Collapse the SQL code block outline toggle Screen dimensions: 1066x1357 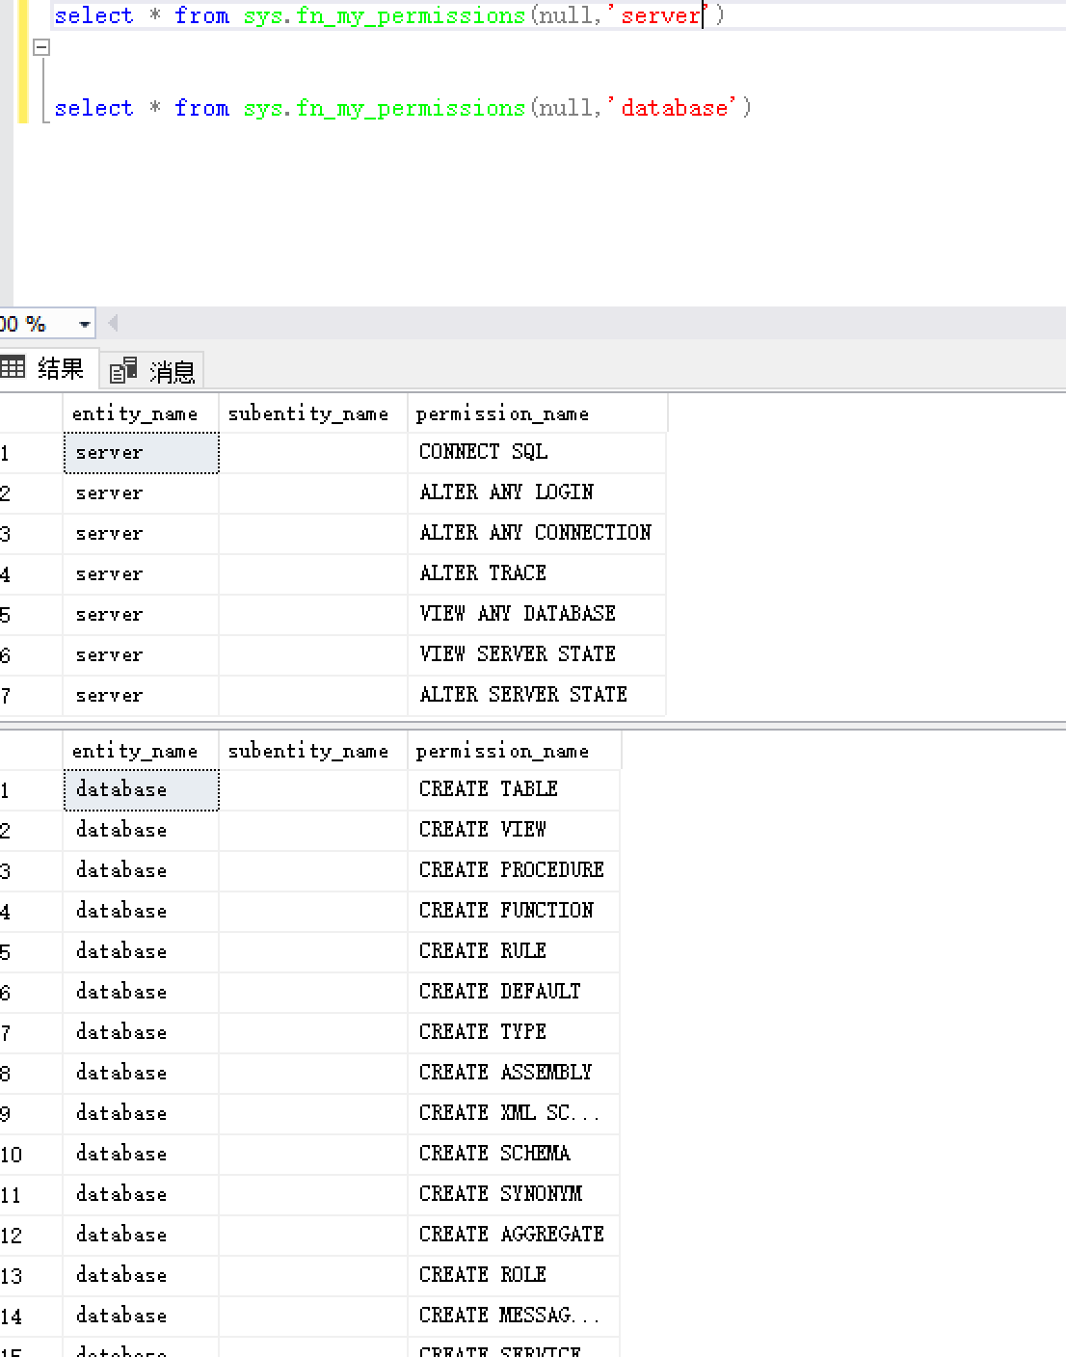click(41, 46)
